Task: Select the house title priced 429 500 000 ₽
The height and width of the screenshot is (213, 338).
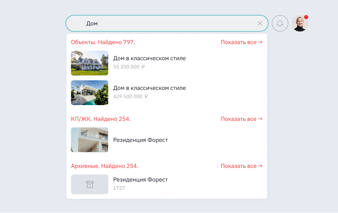Action: point(149,88)
